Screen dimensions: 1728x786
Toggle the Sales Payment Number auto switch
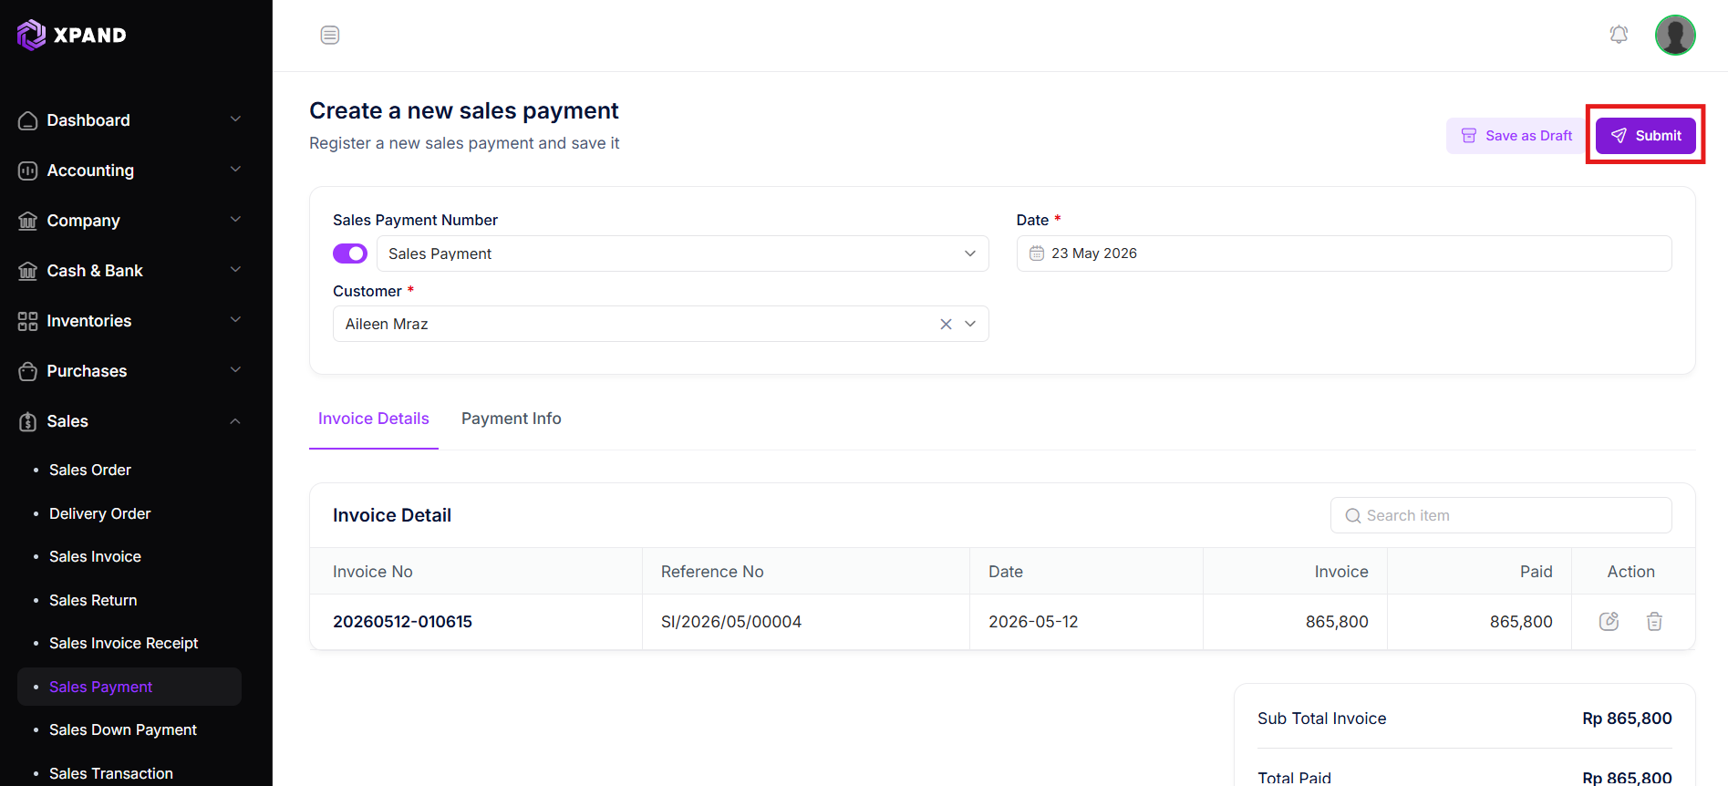coord(350,253)
